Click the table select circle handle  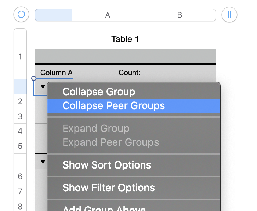click(x=21, y=15)
